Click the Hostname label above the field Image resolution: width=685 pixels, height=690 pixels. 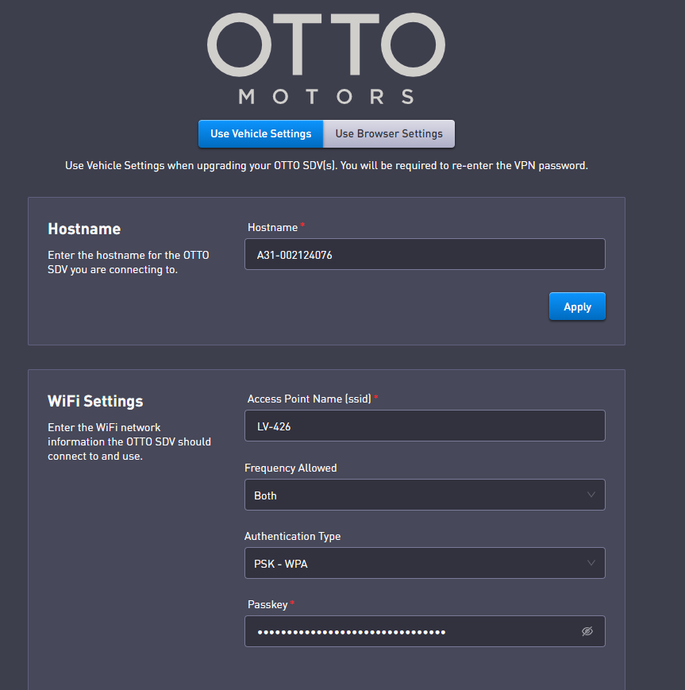click(x=272, y=227)
